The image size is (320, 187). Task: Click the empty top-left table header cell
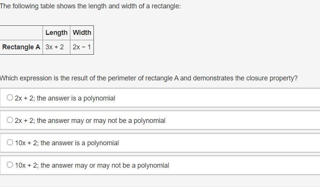[x=21, y=33]
